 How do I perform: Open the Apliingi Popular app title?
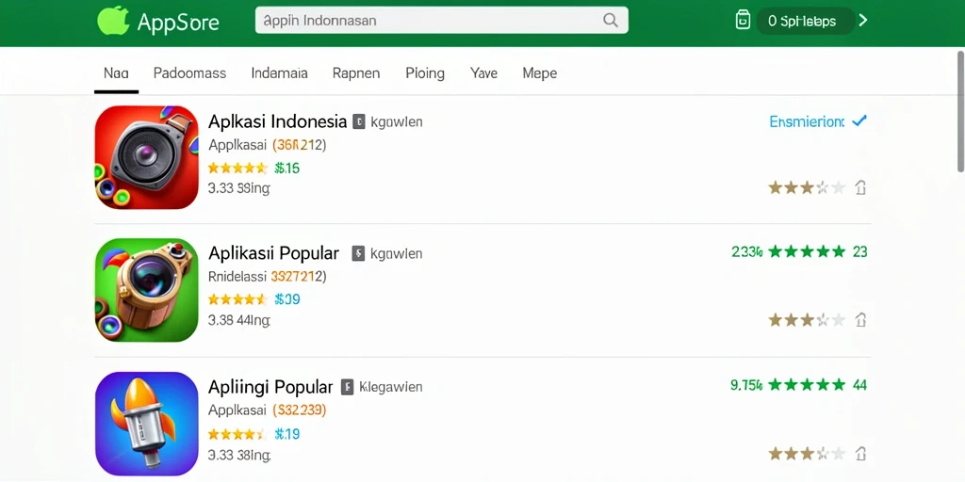(x=270, y=387)
